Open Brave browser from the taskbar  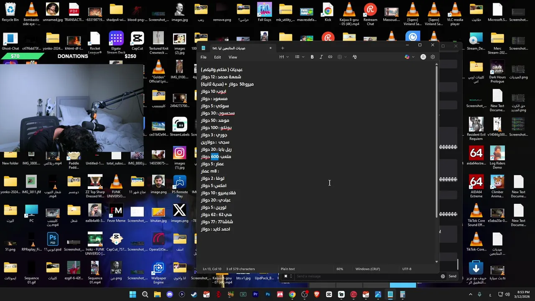coord(316,295)
